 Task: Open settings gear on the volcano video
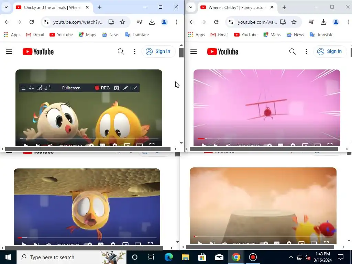289,243
